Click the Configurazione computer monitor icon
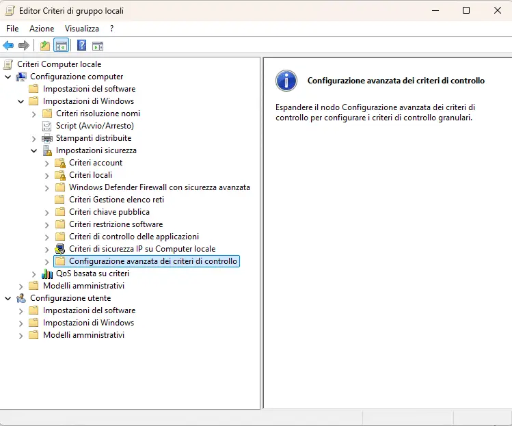512x426 pixels. tap(22, 77)
